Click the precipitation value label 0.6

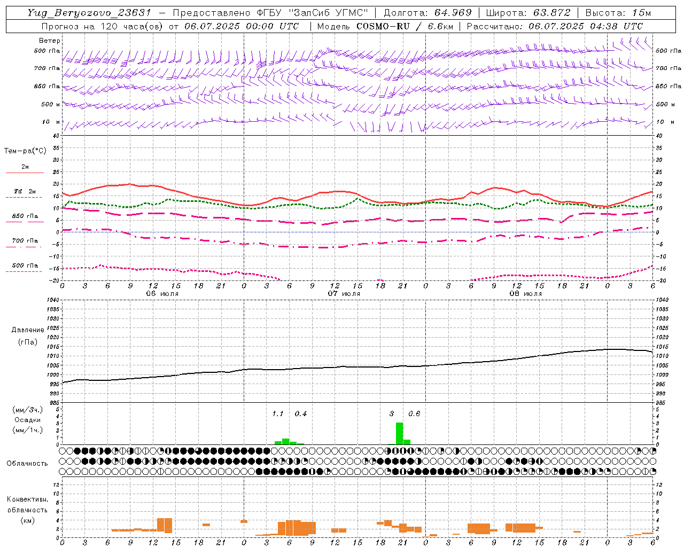click(414, 413)
